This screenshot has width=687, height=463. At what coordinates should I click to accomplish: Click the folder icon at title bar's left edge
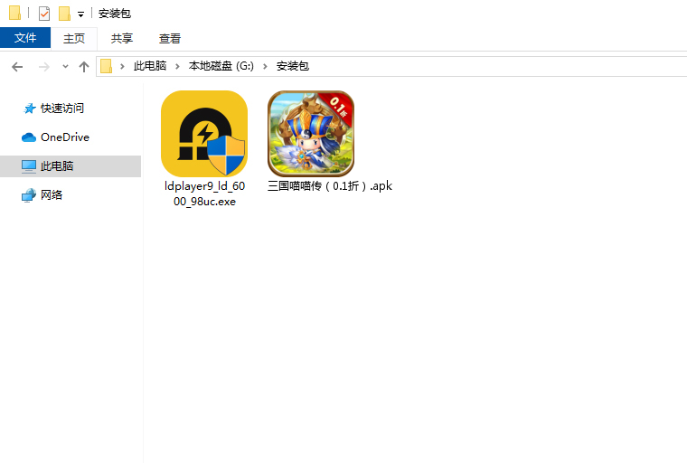click(14, 14)
